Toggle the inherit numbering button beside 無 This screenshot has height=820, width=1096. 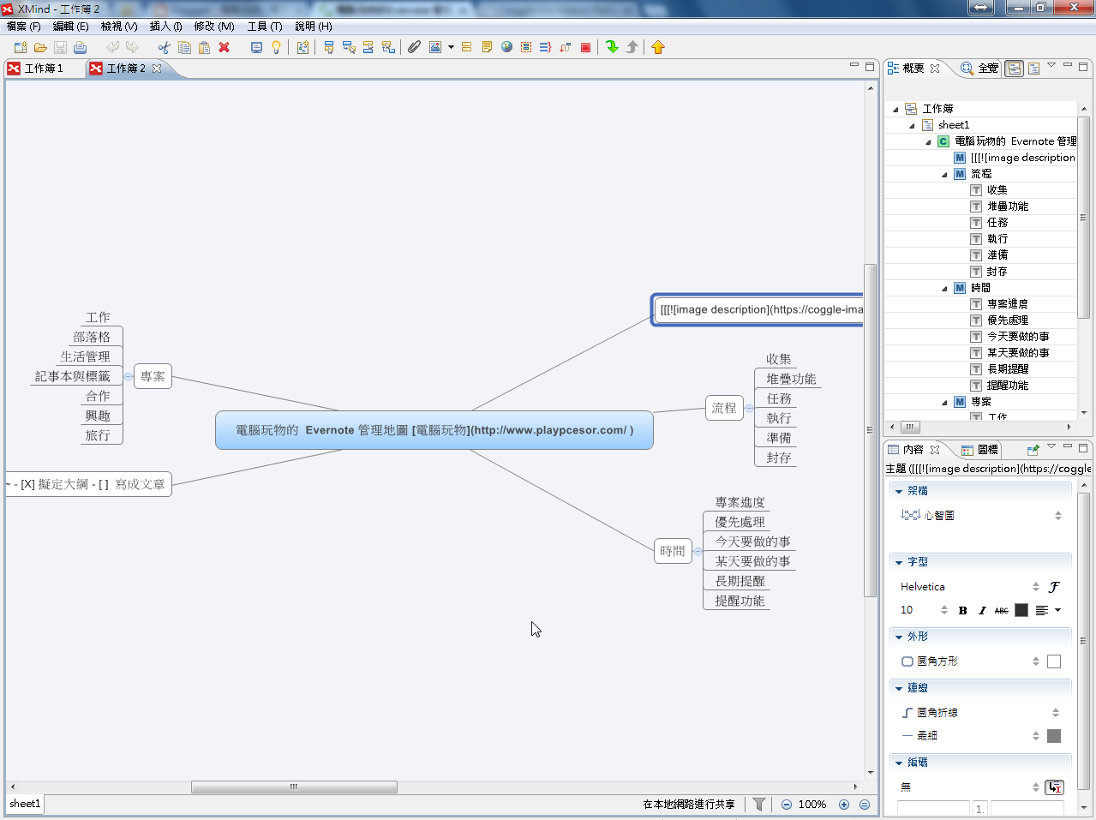pyautogui.click(x=1055, y=787)
